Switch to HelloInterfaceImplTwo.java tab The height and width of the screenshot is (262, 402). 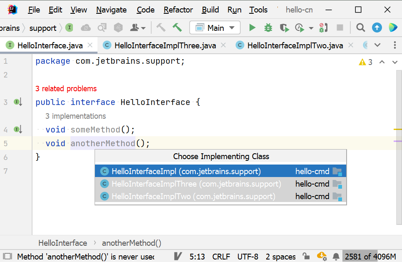click(295, 46)
